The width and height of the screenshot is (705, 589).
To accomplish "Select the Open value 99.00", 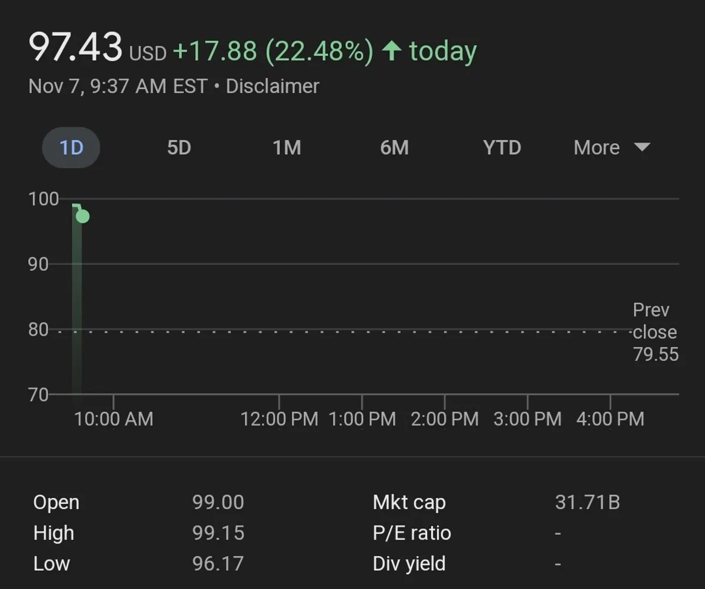I will tap(218, 503).
